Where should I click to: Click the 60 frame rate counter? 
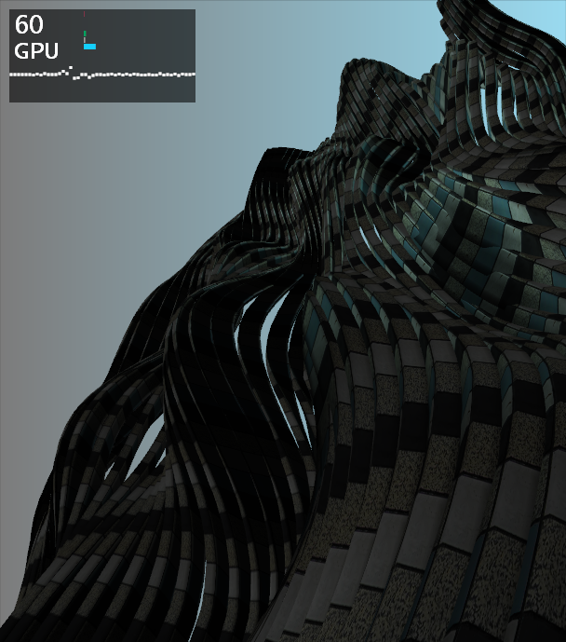click(x=29, y=24)
